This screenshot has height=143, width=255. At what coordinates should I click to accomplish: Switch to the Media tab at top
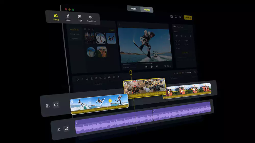(x=134, y=9)
